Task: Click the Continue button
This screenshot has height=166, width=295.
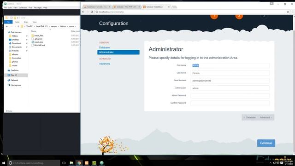Action: coord(266,143)
